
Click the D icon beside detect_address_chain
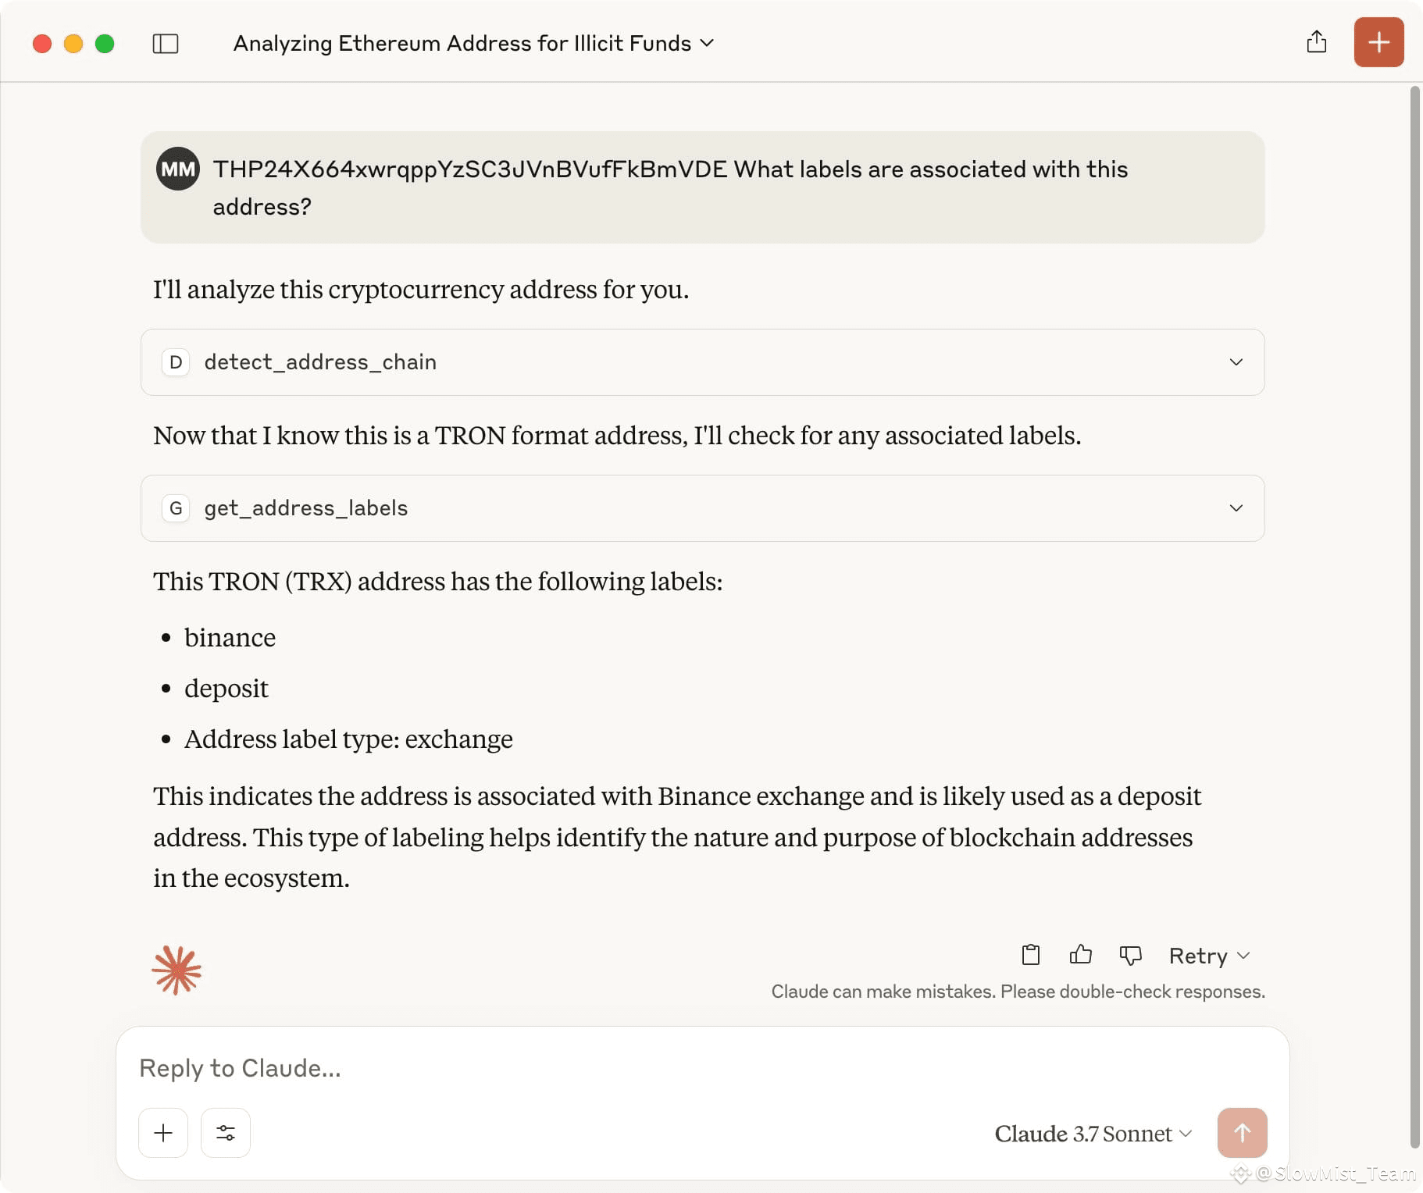pyautogui.click(x=176, y=362)
